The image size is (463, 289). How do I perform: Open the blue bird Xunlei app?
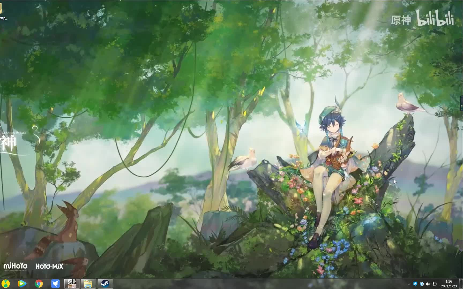55,284
